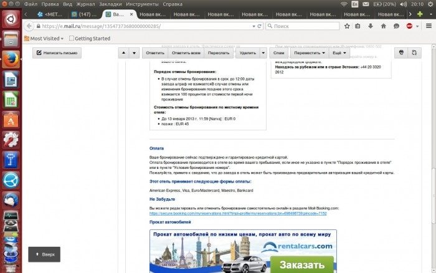
Task: Go to previous message with up arrow
Action: 123,53
